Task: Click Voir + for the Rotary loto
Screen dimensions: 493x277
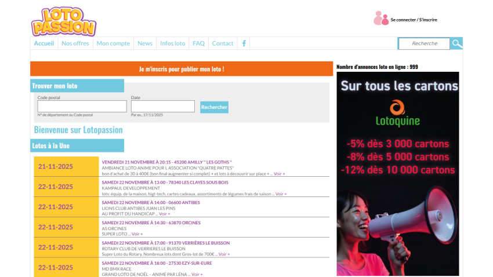Action: coord(224,254)
